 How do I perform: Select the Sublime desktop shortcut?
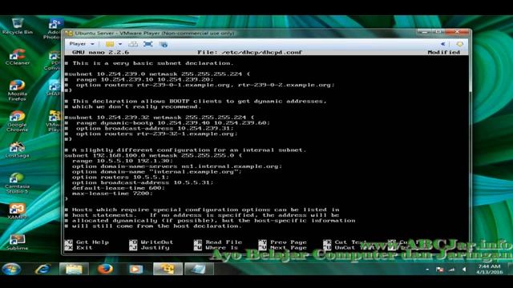[x=17, y=242]
